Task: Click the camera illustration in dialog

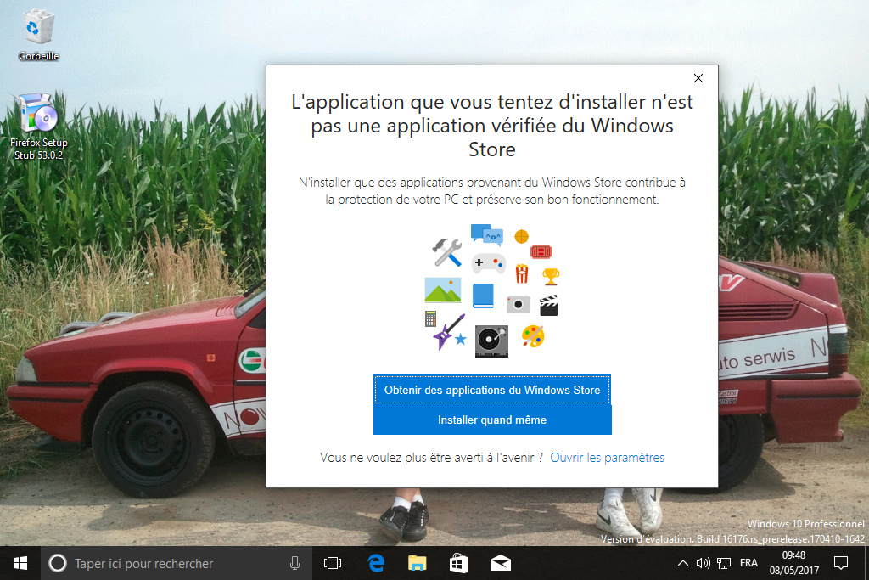Action: (519, 304)
